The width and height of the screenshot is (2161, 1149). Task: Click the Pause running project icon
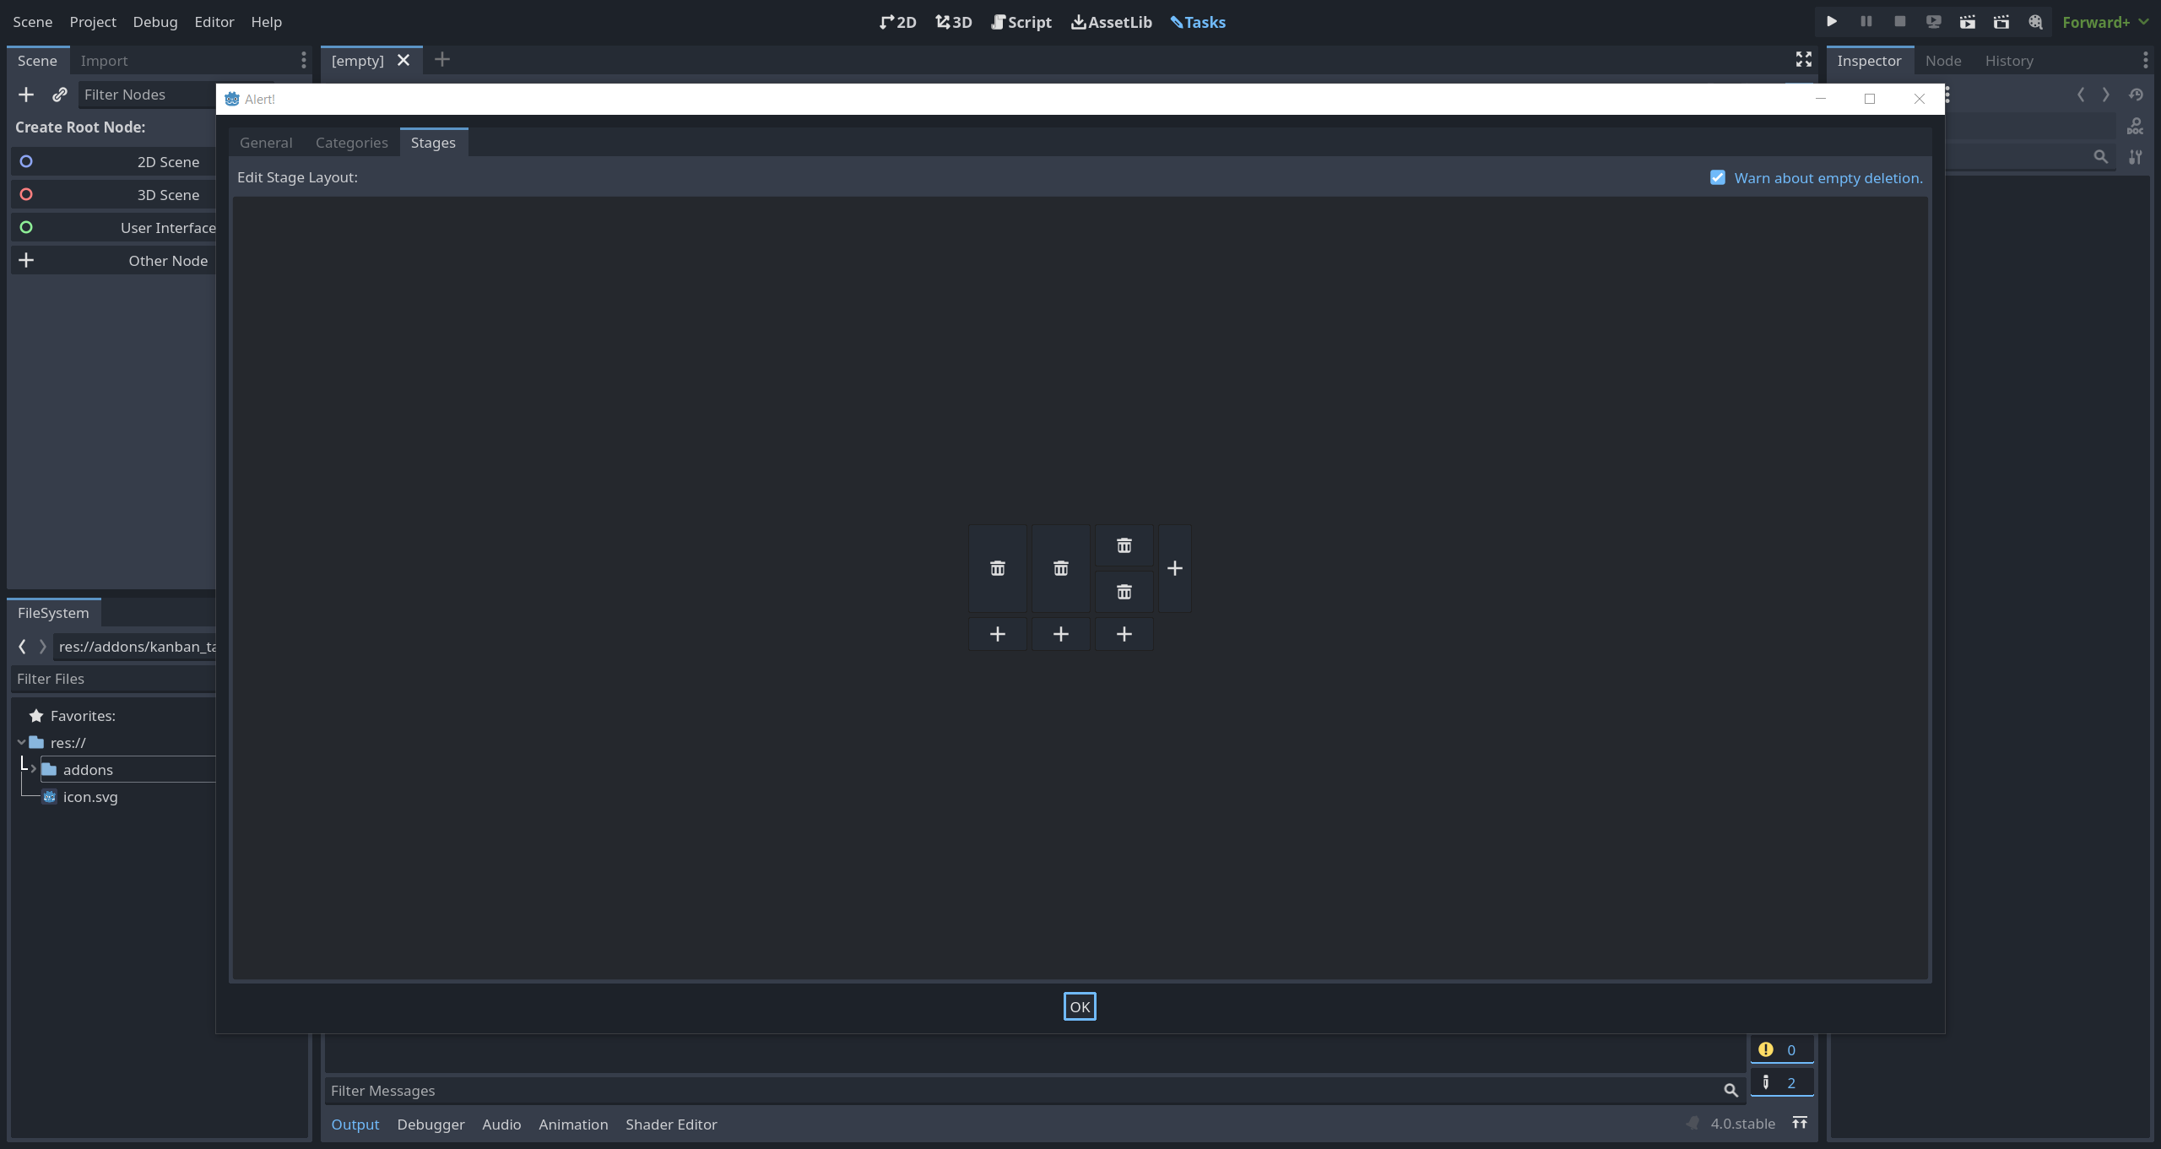click(x=1866, y=22)
